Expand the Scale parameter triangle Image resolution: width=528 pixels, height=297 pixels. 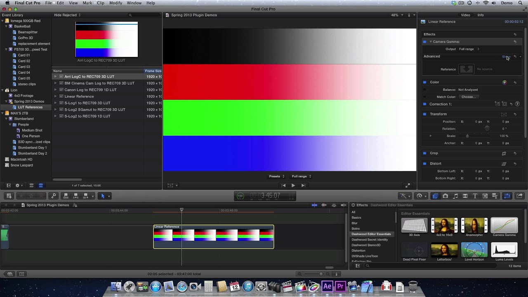click(431, 136)
